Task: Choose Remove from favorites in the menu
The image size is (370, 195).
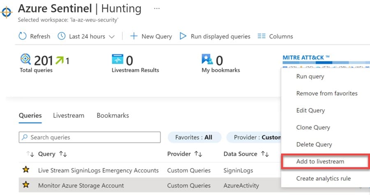Action: (x=327, y=94)
